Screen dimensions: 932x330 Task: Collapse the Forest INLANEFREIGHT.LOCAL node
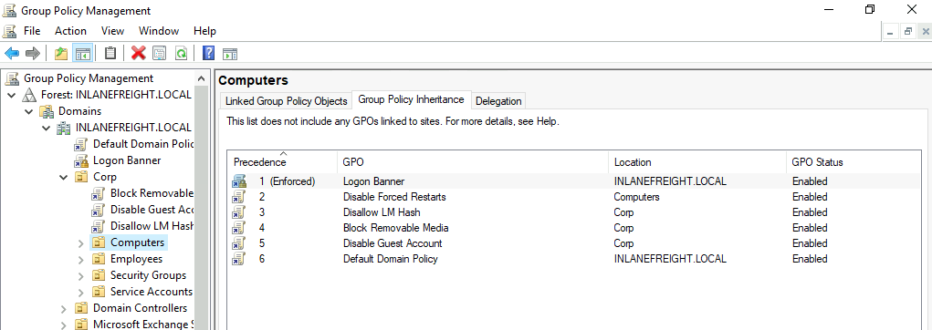pos(11,95)
